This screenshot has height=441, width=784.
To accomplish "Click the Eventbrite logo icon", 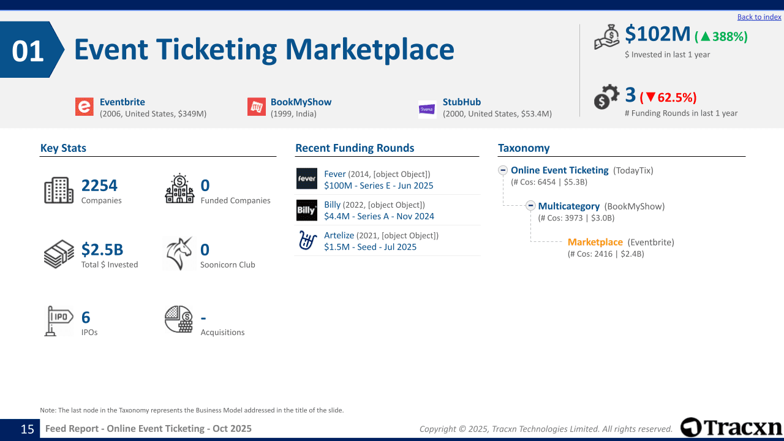I will (x=85, y=107).
